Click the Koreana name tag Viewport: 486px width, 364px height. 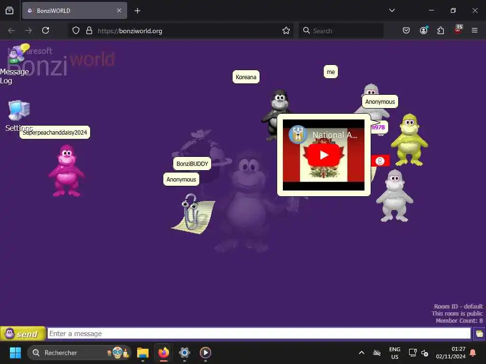pyautogui.click(x=246, y=77)
